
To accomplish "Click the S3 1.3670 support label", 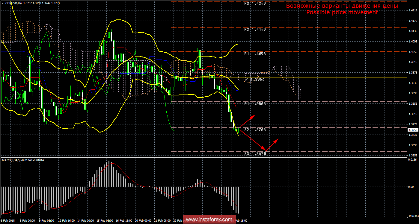I will [255, 153].
